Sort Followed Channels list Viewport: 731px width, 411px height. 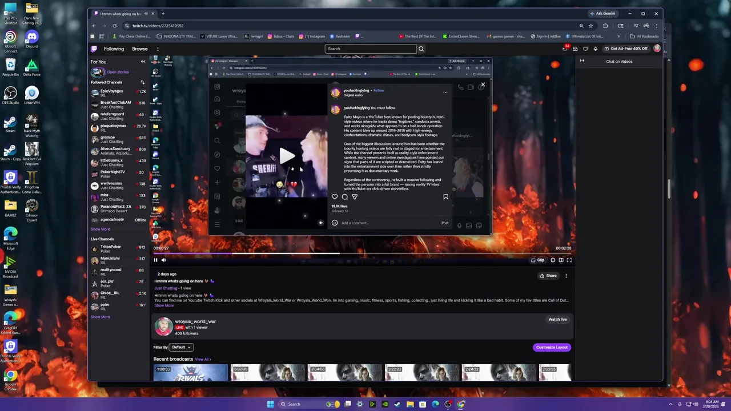(143, 82)
